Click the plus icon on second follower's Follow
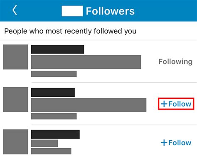The height and width of the screenshot is (159, 197). pos(164,104)
